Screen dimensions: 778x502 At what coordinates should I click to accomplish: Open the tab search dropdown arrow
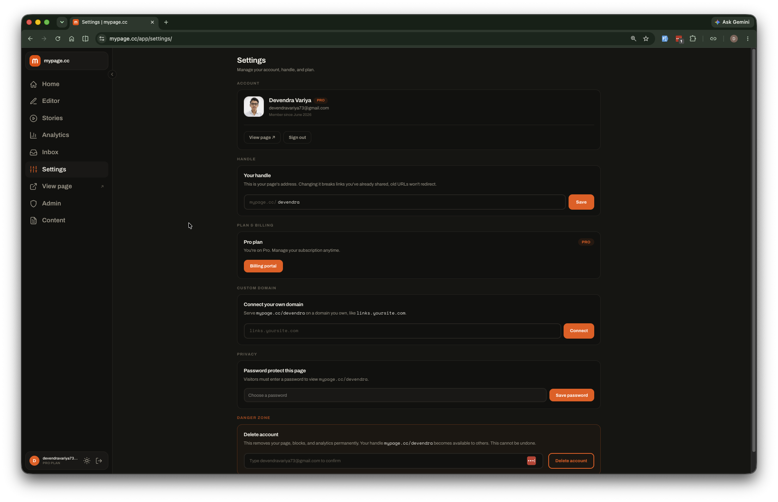62,22
